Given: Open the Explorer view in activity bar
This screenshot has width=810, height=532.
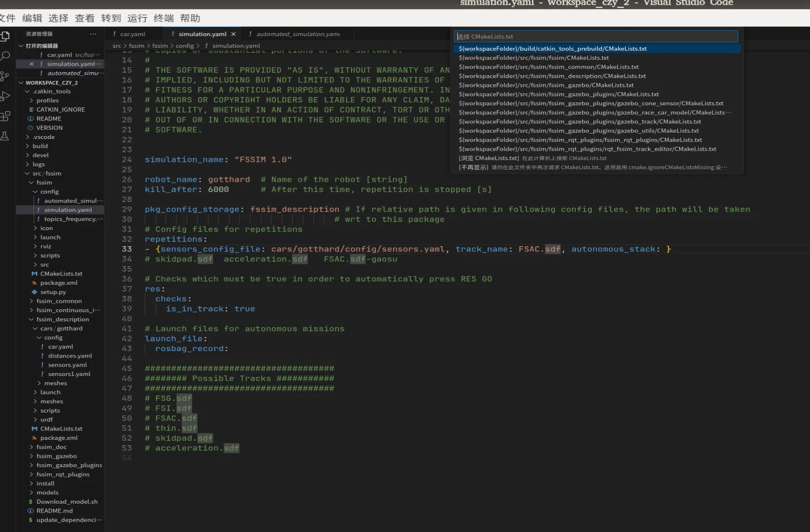Looking at the screenshot, I should tap(5, 36).
